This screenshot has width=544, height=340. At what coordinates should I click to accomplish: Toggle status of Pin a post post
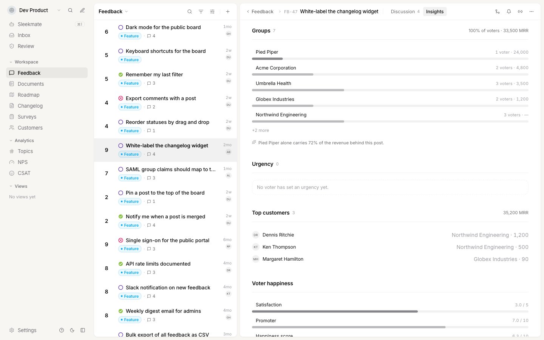(x=121, y=193)
